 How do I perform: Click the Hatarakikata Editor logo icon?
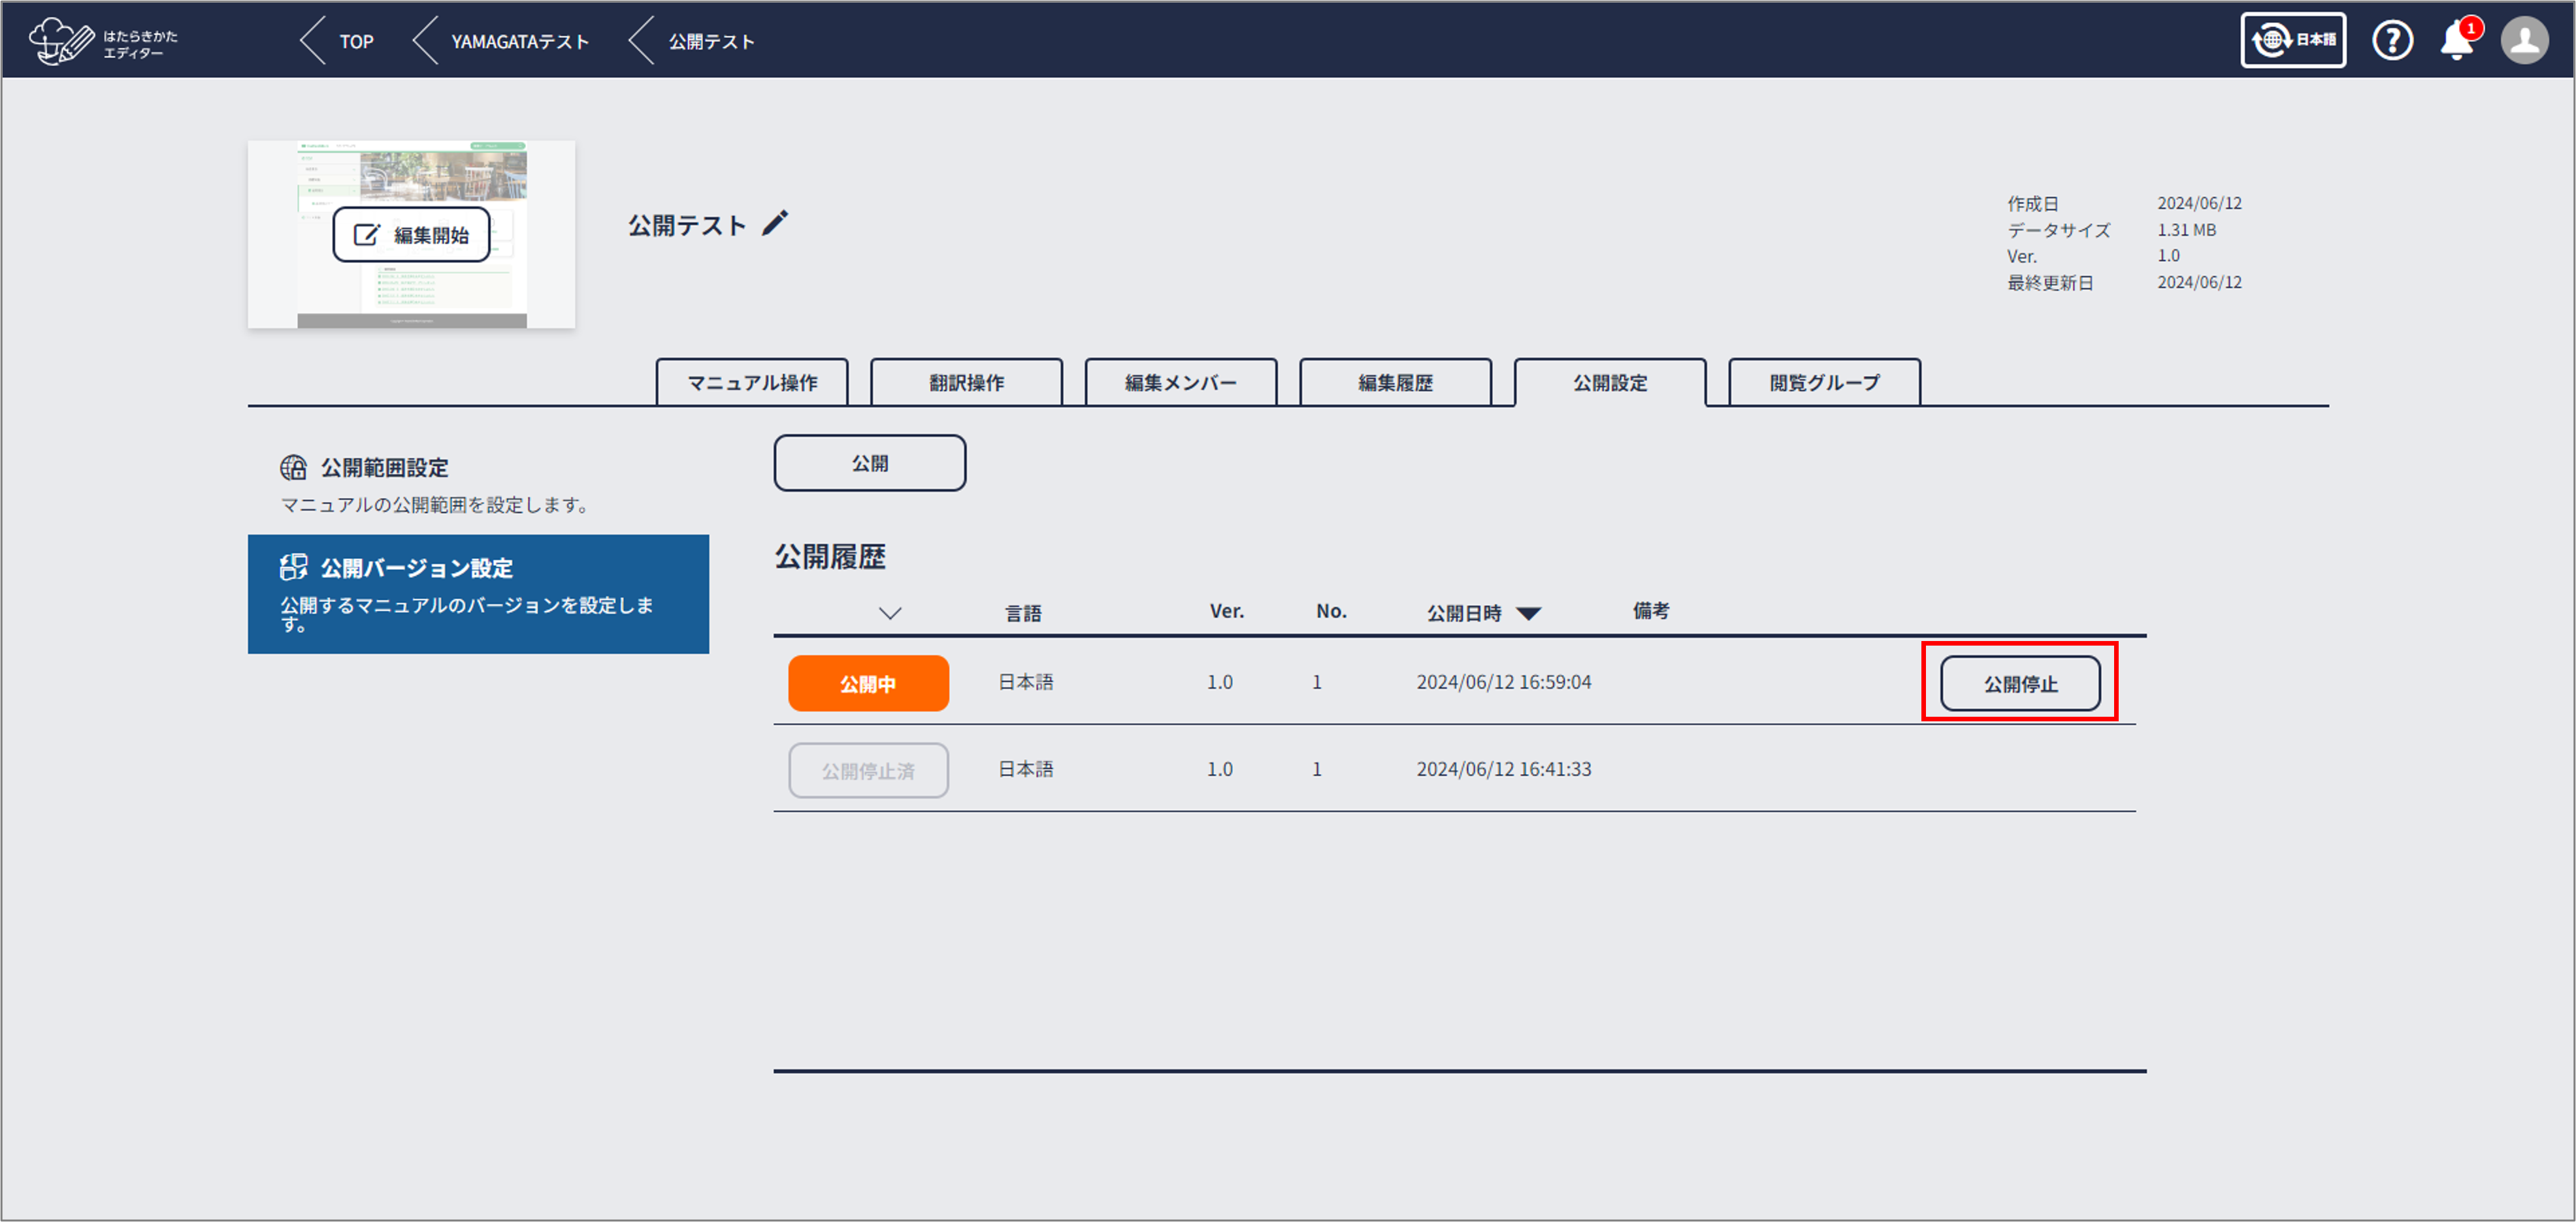62,41
